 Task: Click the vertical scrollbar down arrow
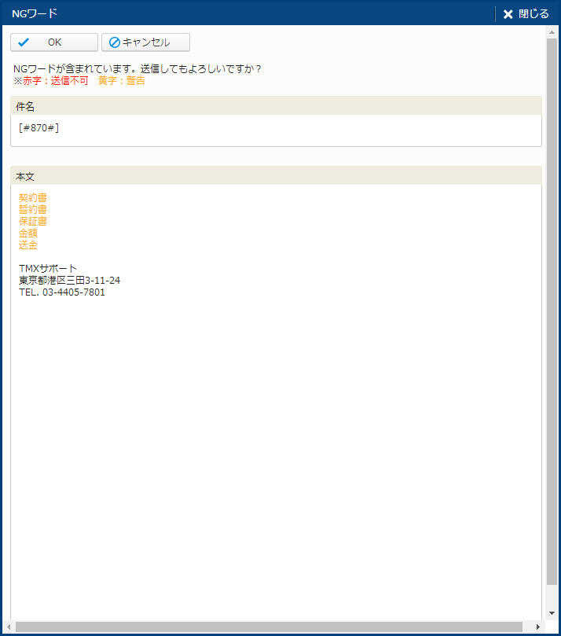pos(552,613)
